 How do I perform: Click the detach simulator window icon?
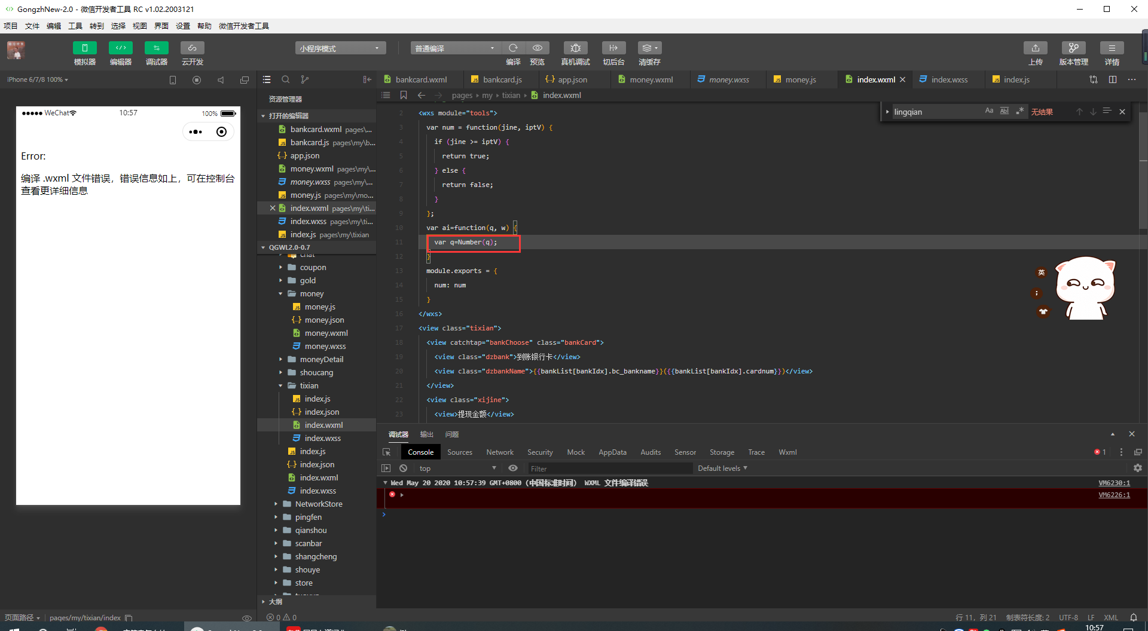[x=245, y=79]
